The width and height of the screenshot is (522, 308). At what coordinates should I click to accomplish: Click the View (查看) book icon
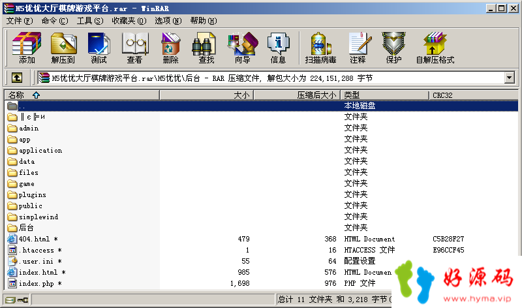pos(135,43)
